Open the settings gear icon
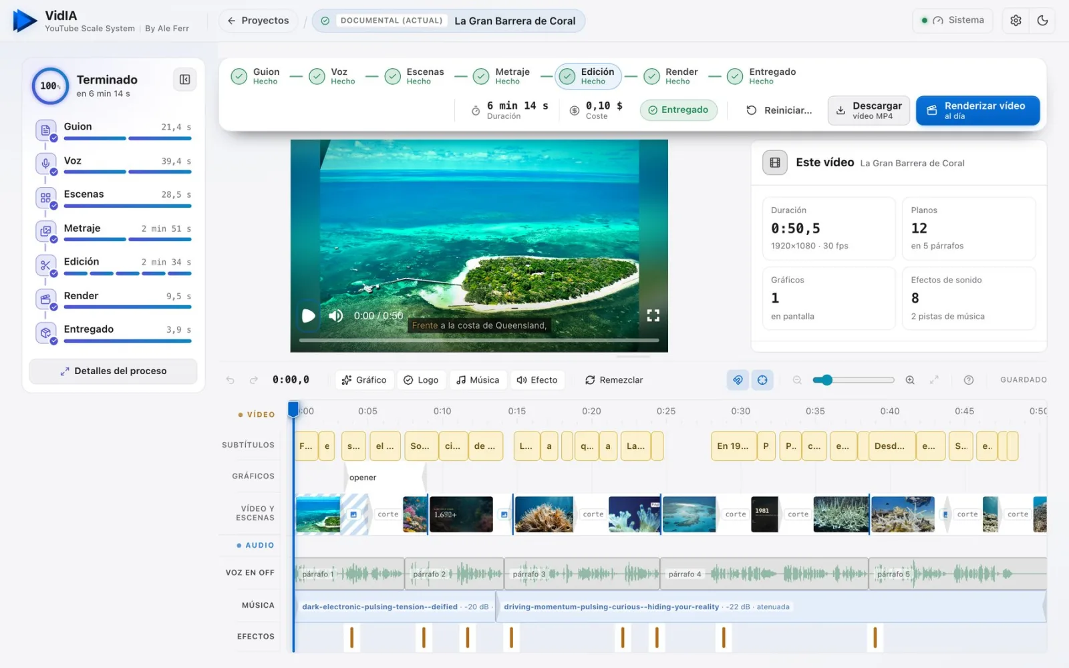This screenshot has width=1069, height=668. pos(1016,21)
